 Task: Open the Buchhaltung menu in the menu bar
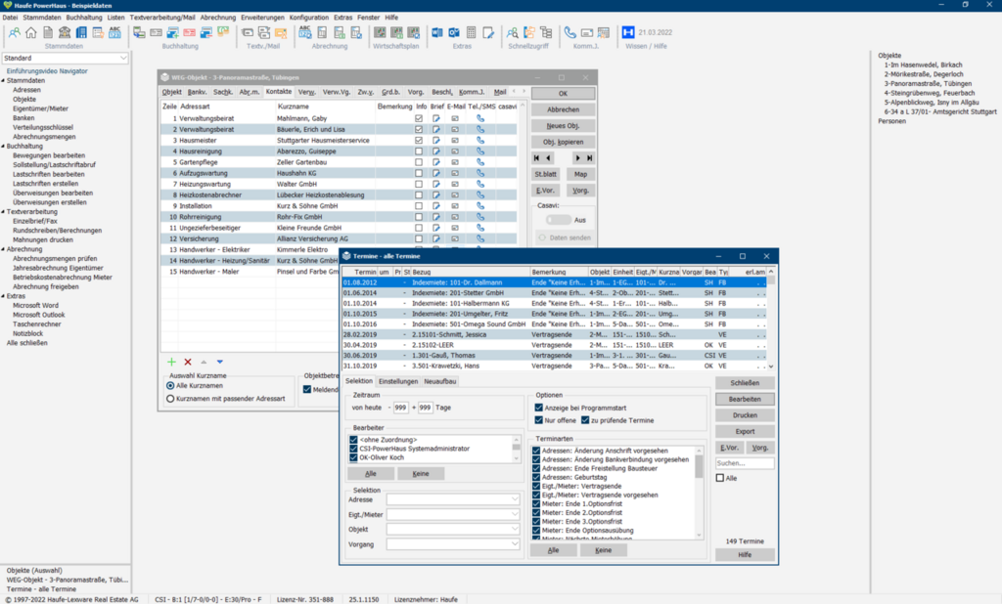84,18
